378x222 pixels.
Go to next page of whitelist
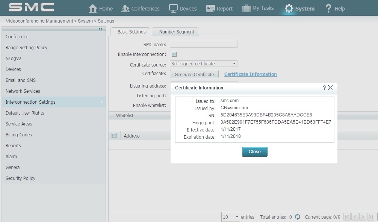click(x=363, y=217)
